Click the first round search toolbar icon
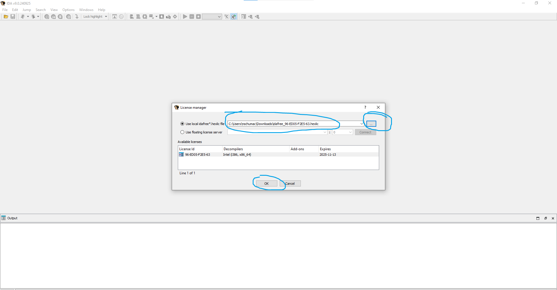 tap(47, 17)
